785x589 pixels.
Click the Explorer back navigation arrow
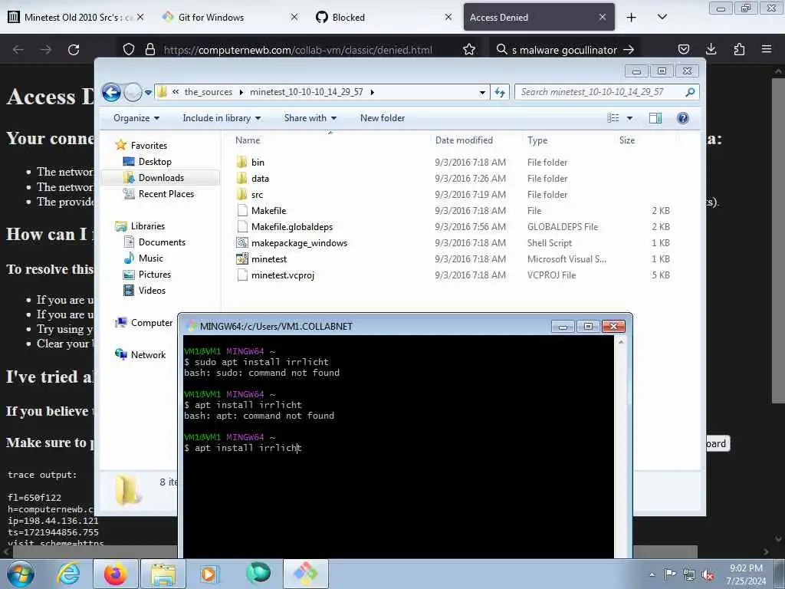tap(111, 92)
